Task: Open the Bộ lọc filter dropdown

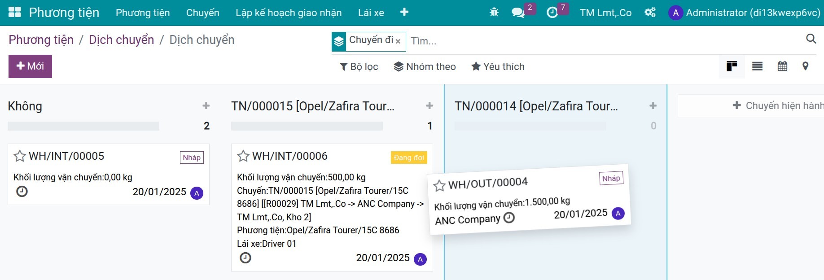Action: [359, 66]
